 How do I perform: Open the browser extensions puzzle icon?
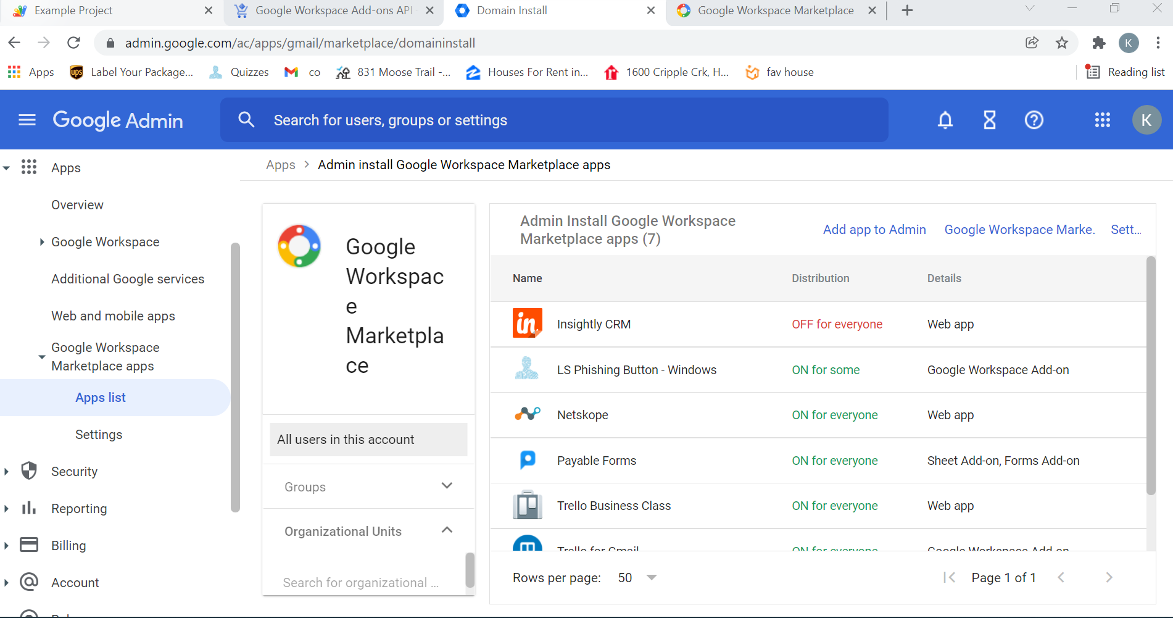pos(1099,43)
